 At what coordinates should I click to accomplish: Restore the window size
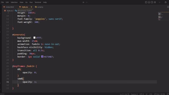coord(166,2)
